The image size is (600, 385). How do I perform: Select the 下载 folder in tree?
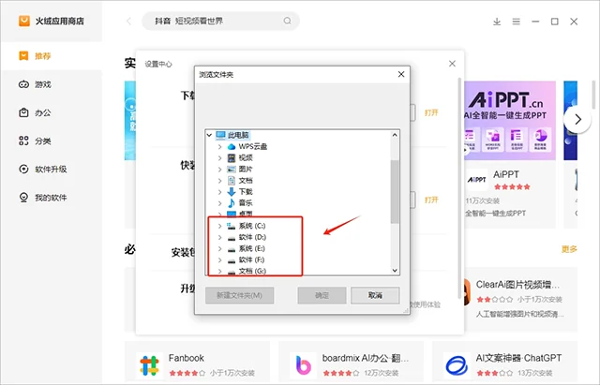click(x=240, y=191)
